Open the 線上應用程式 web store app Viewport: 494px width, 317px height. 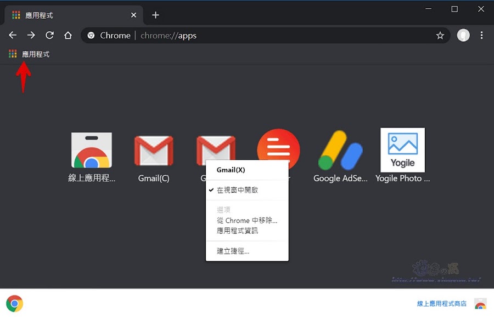tap(92, 157)
